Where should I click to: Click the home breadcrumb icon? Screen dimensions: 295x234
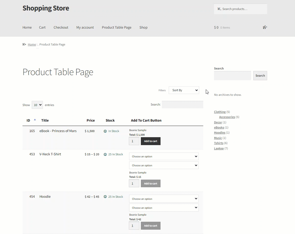coord(24,44)
